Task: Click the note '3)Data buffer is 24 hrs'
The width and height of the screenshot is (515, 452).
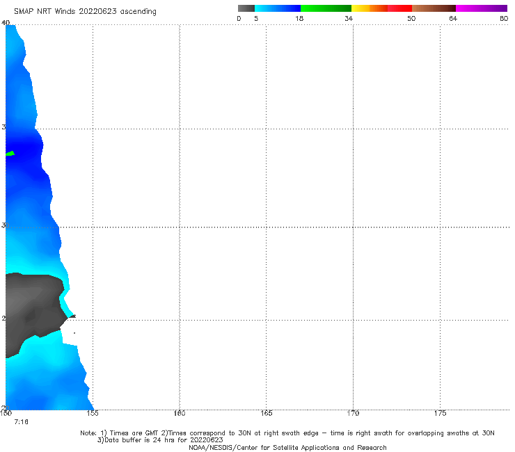Action: click(160, 440)
